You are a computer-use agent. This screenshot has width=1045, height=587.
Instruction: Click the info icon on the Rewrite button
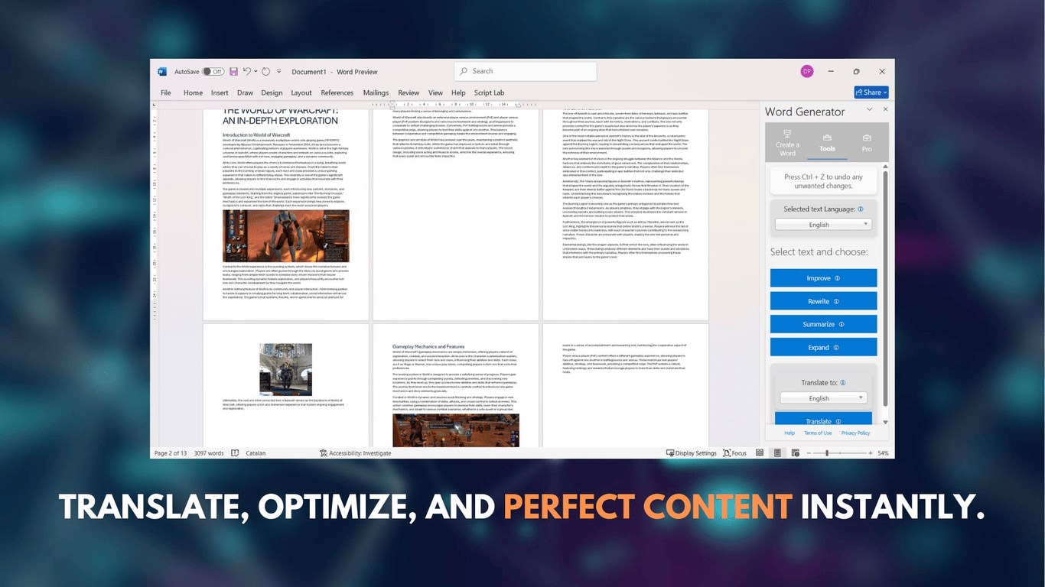click(x=836, y=302)
